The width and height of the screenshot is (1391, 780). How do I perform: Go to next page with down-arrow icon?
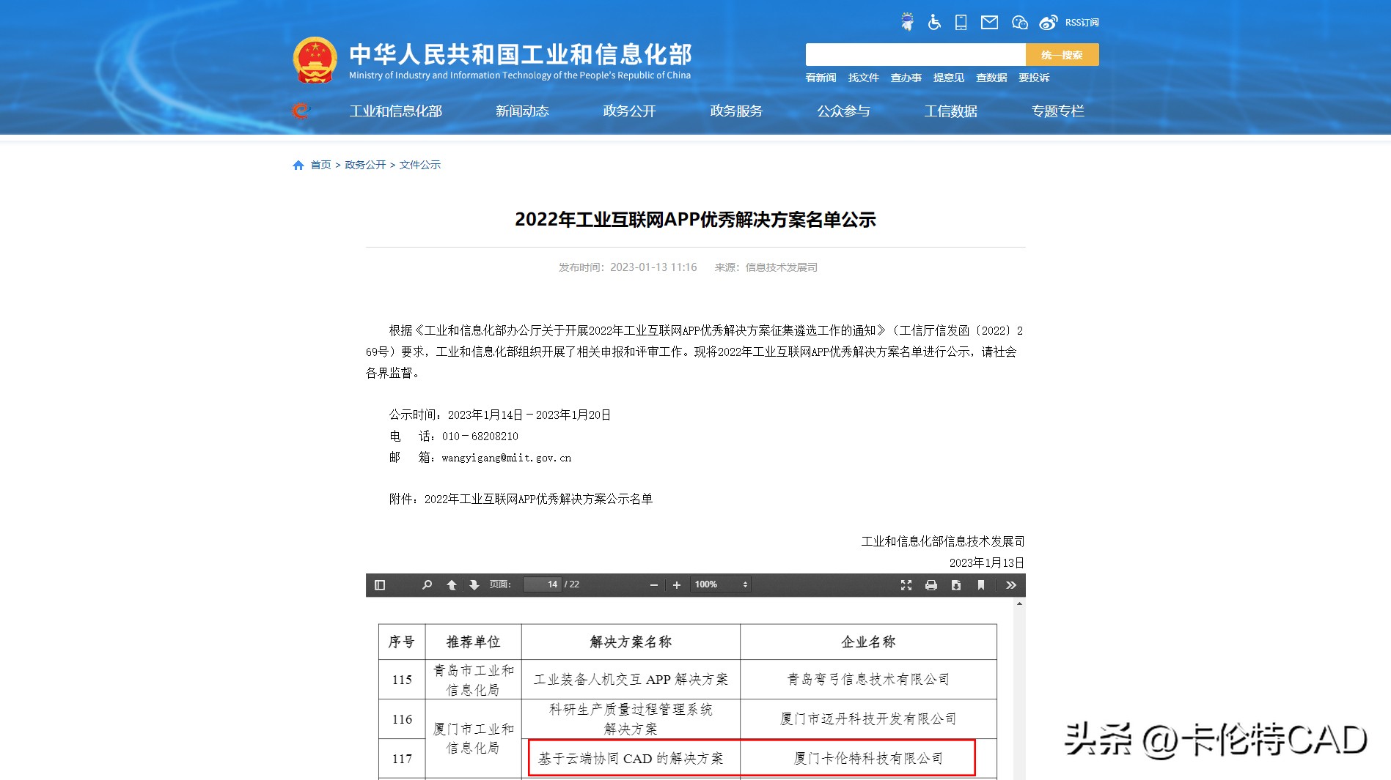coord(475,584)
